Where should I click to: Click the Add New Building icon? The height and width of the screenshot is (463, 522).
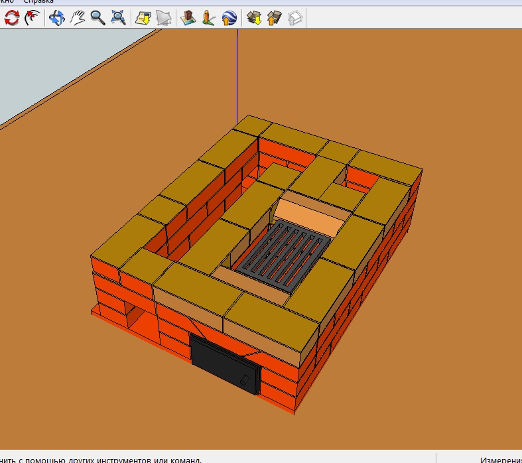[188, 18]
